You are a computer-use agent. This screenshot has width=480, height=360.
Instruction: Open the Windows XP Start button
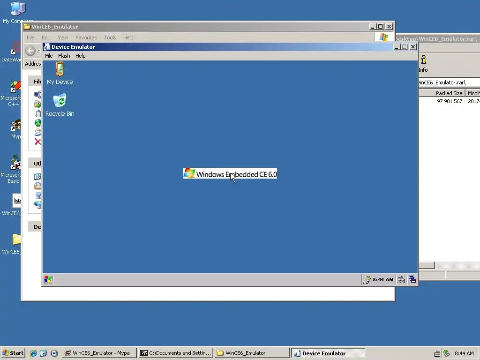(x=13, y=353)
